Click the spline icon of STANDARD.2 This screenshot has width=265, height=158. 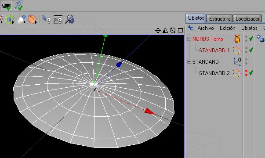tap(237, 73)
